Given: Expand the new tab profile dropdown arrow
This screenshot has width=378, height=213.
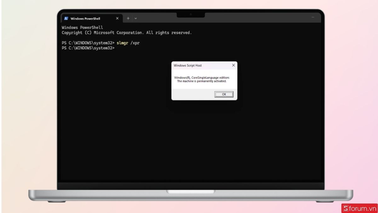Looking at the screenshot, I should (x=136, y=18).
